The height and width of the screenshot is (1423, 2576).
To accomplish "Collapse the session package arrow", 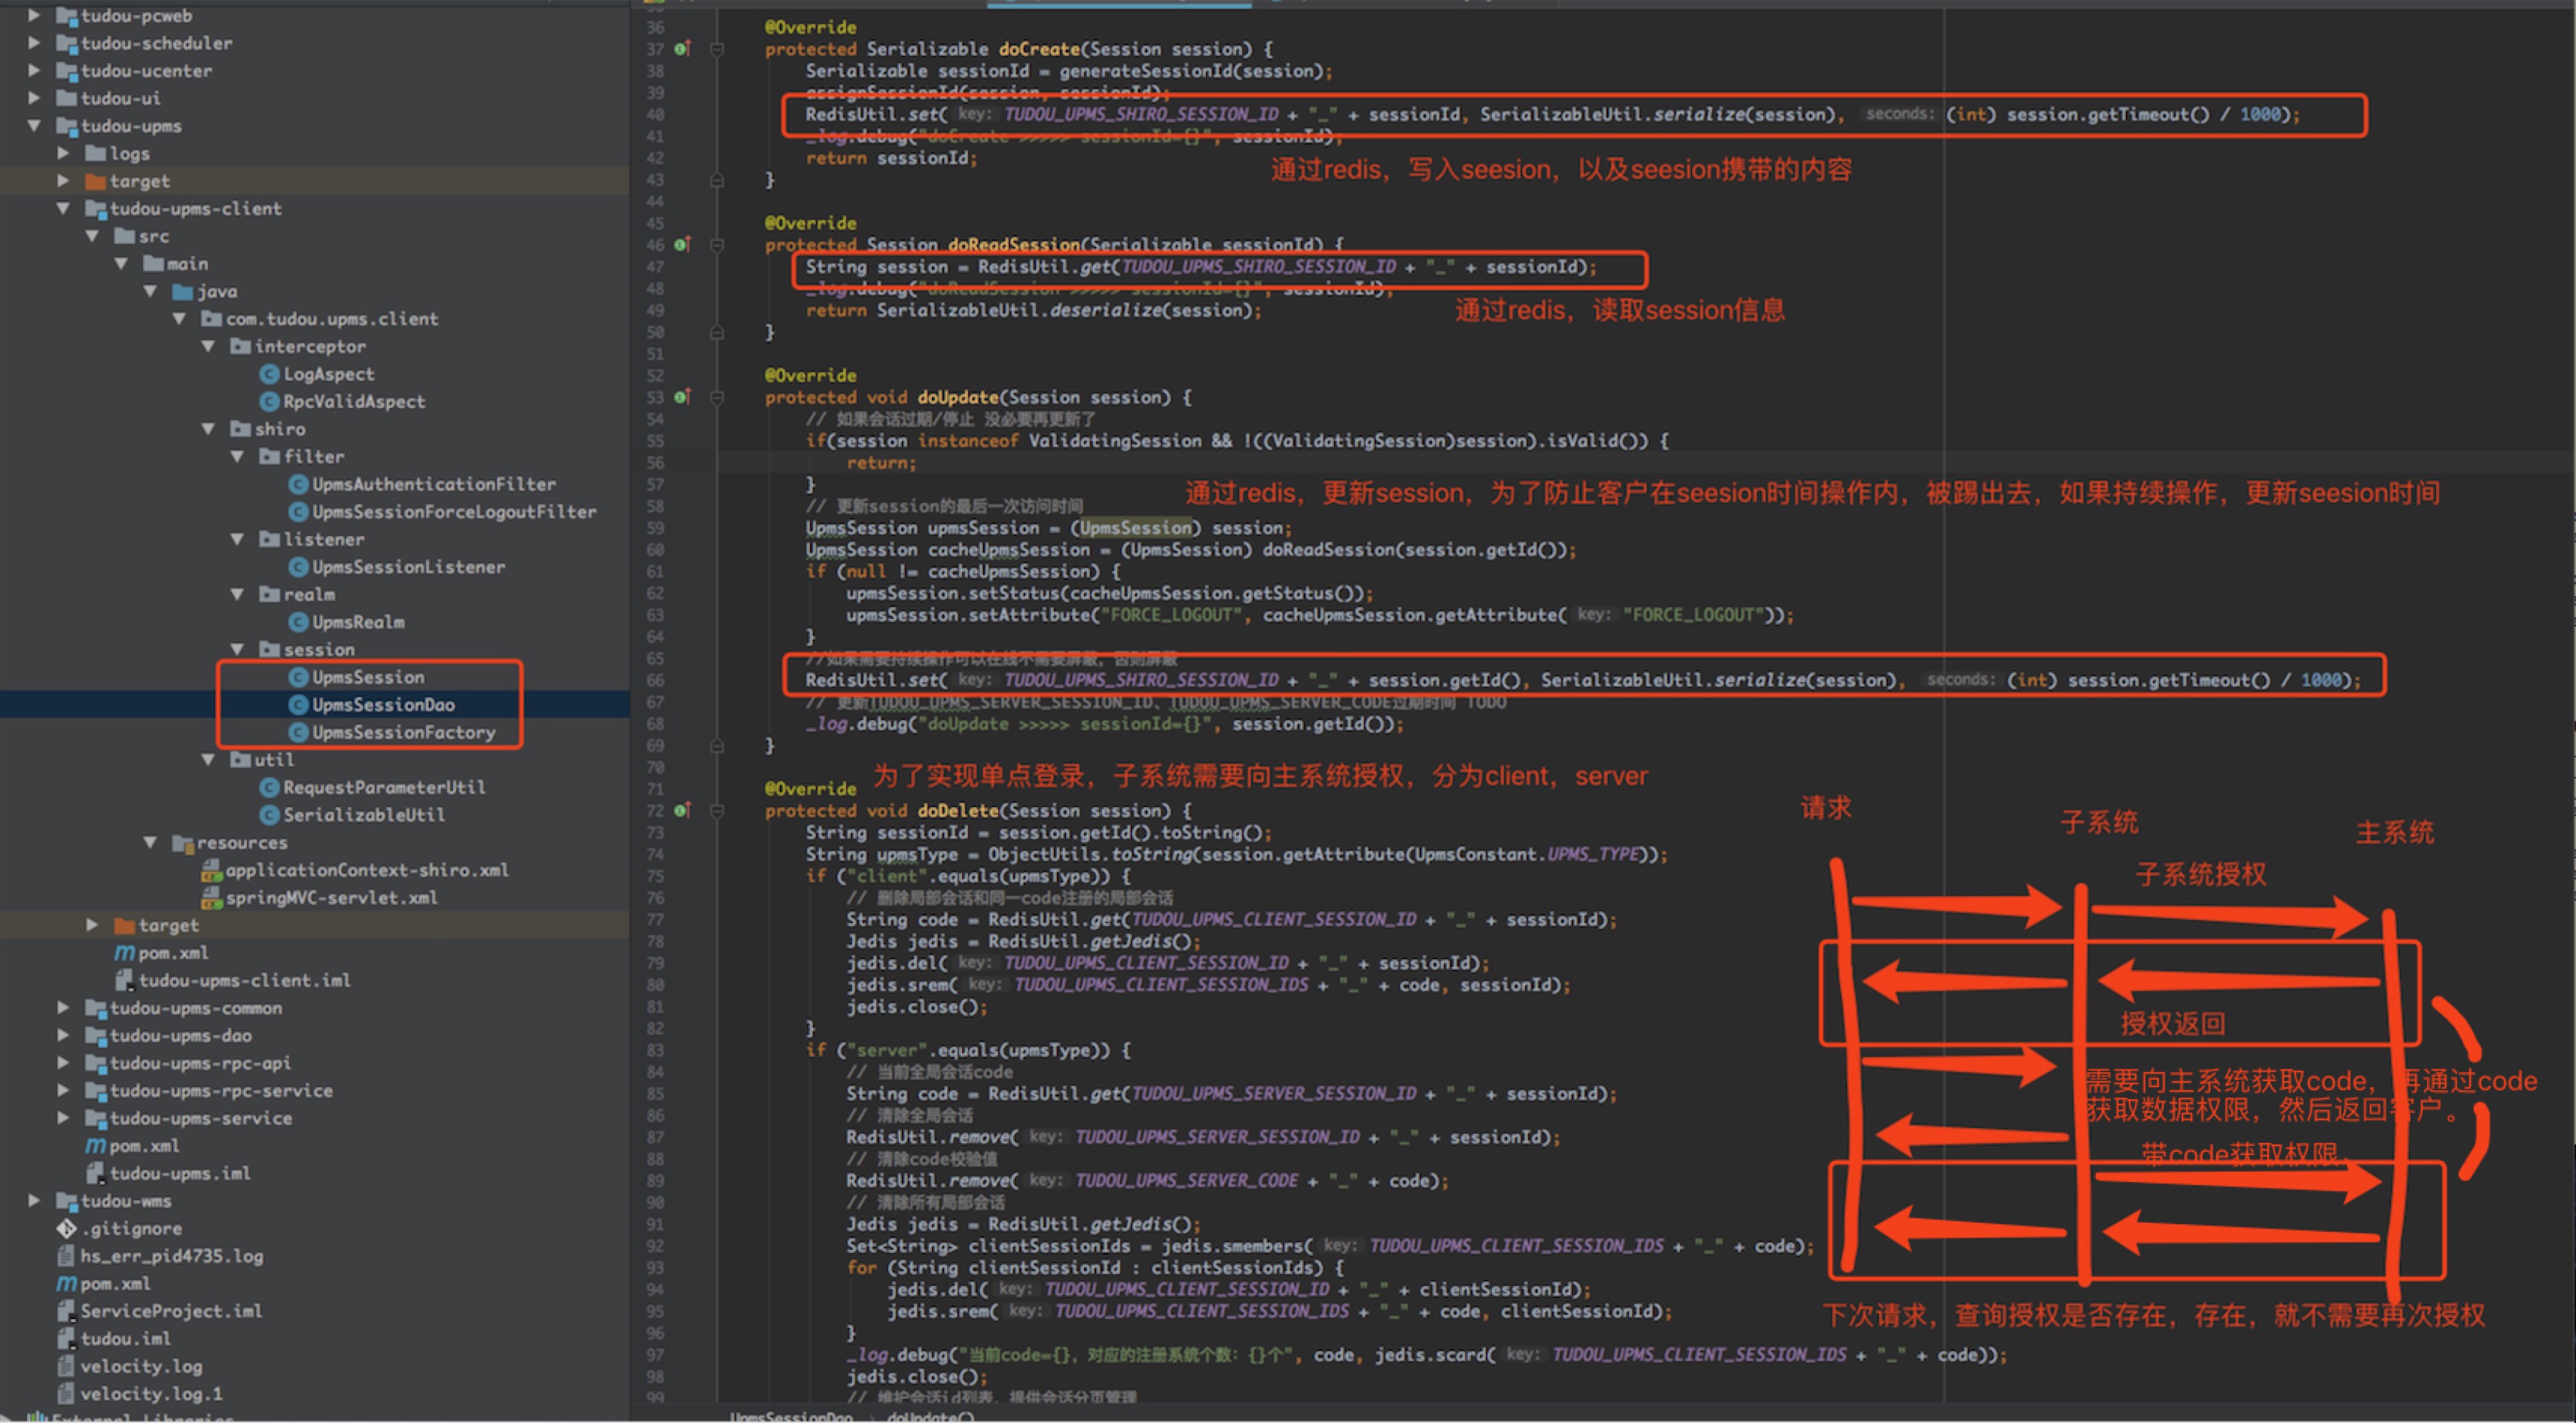I will click(x=238, y=650).
